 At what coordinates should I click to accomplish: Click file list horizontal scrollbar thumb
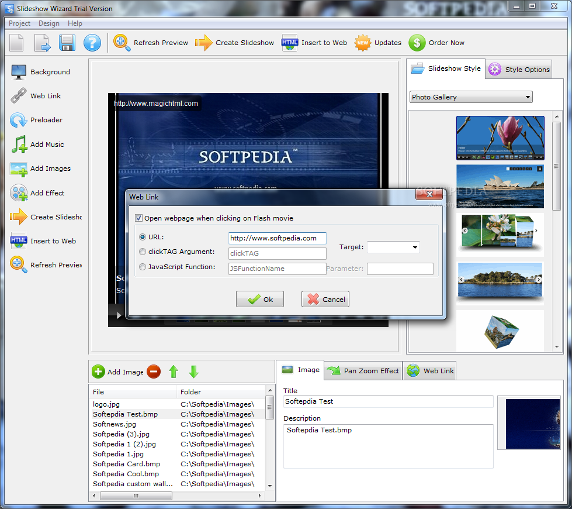coord(136,496)
